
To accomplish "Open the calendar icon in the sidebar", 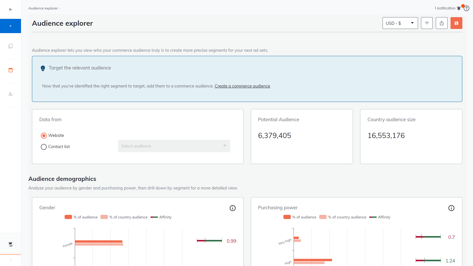I will [11, 70].
